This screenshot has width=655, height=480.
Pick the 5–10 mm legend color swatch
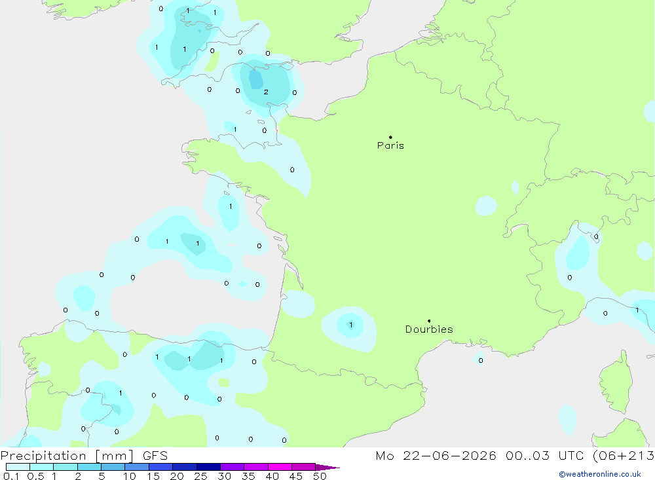[113, 467]
